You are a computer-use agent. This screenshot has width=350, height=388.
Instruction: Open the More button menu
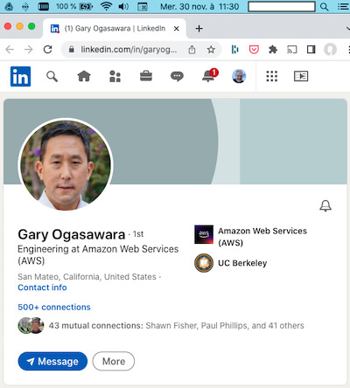114,361
